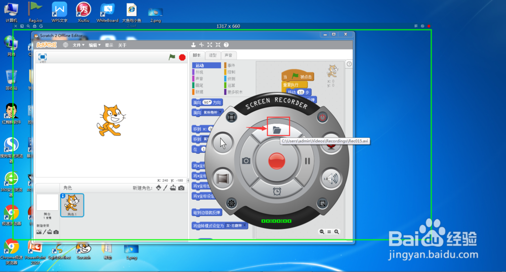Open info for sprite 角色1
This screenshot has width=506, height=272.
click(63, 196)
